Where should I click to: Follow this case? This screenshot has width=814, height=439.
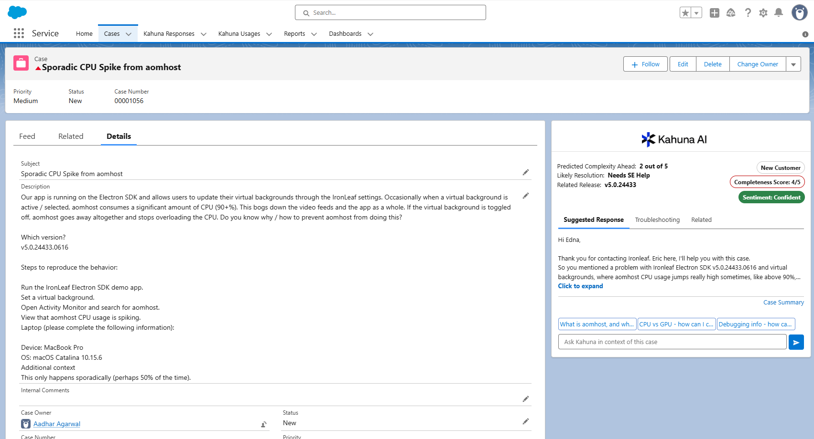tap(645, 64)
